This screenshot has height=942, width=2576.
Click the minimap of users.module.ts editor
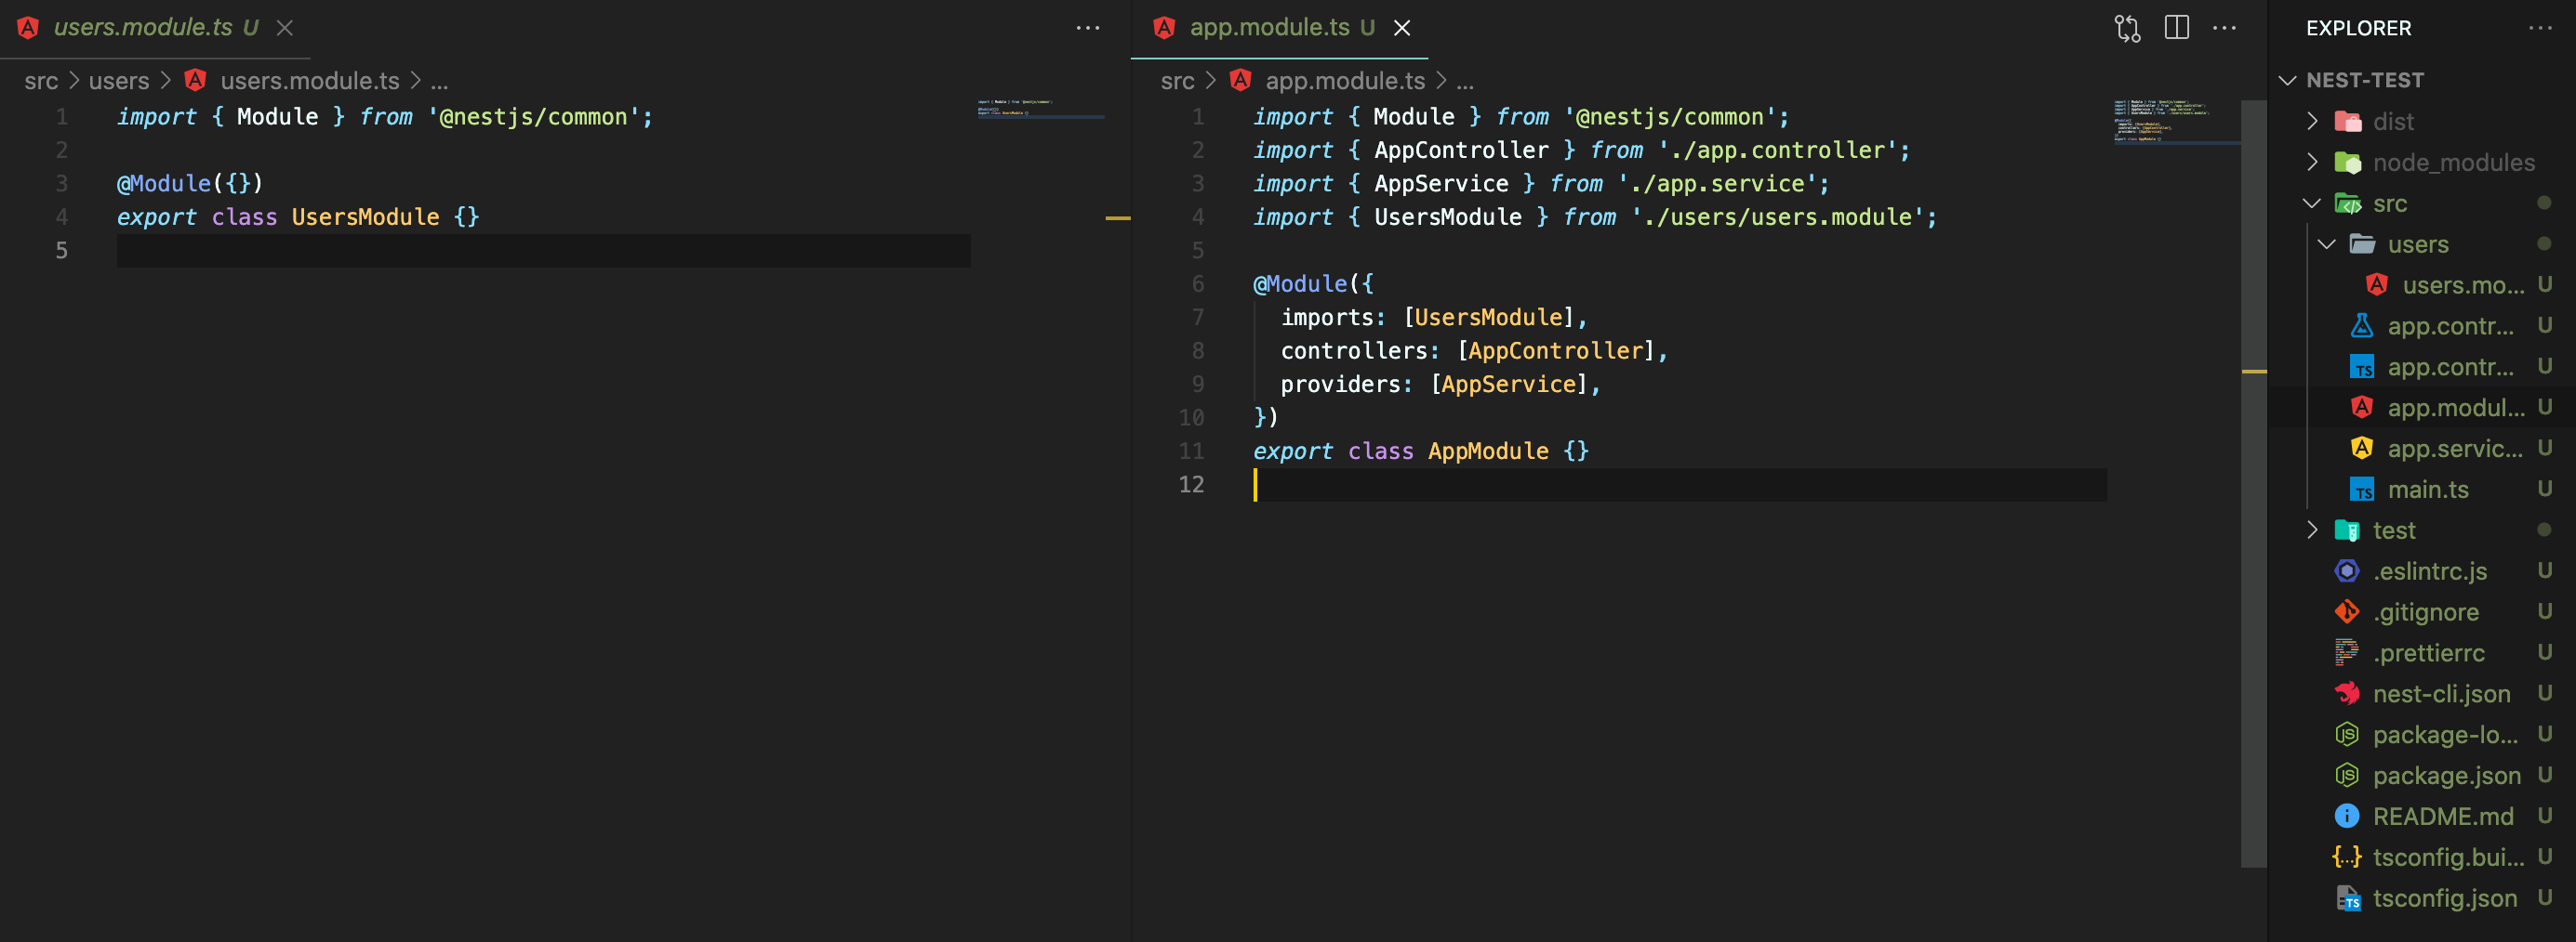point(1040,108)
